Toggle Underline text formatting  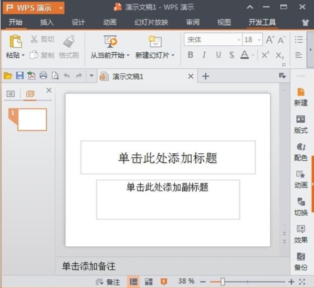(x=218, y=55)
